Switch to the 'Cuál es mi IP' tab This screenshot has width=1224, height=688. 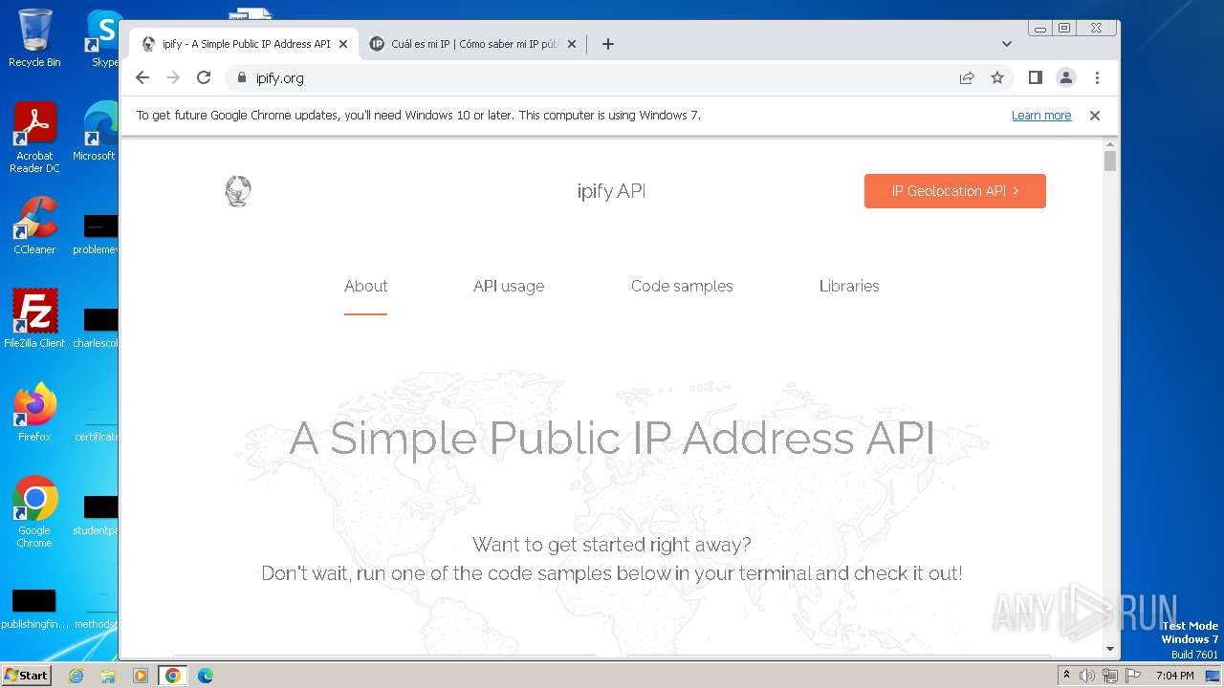(473, 44)
